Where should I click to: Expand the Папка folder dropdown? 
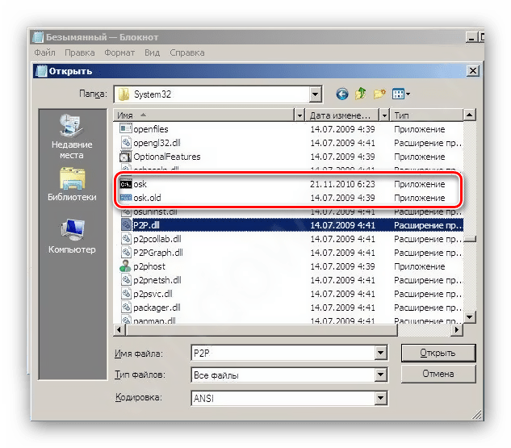315,94
